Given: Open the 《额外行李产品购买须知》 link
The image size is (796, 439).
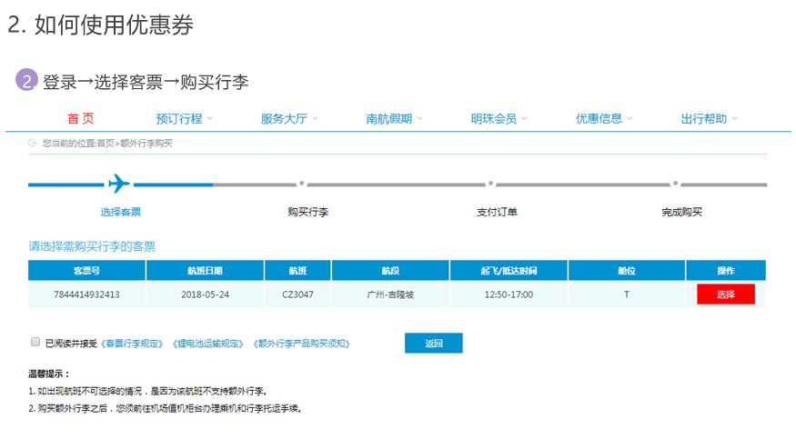Looking at the screenshot, I should click(x=302, y=344).
